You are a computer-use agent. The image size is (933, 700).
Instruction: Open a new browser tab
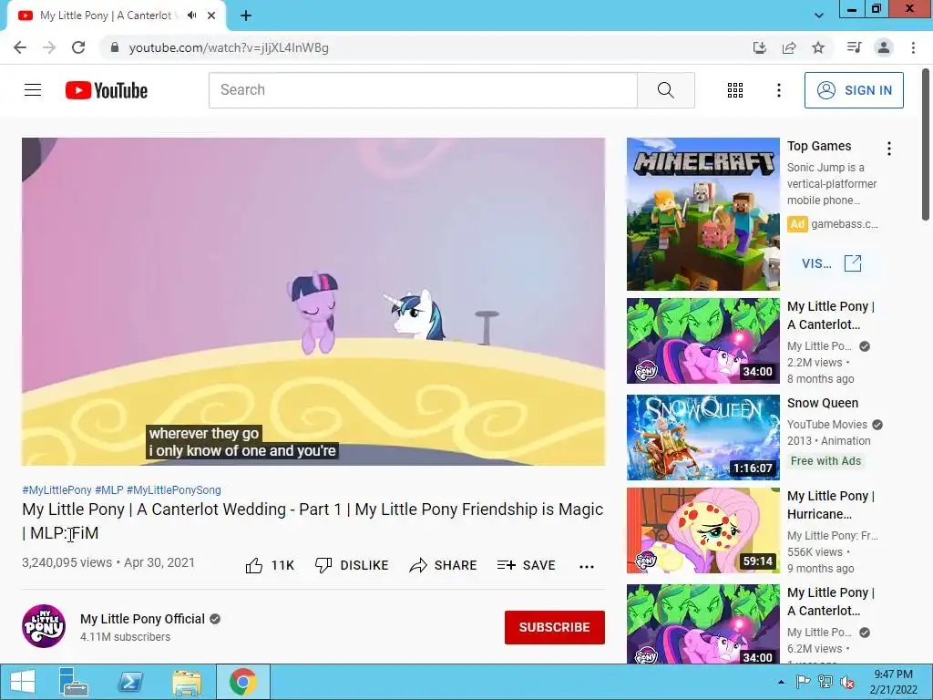tap(246, 15)
